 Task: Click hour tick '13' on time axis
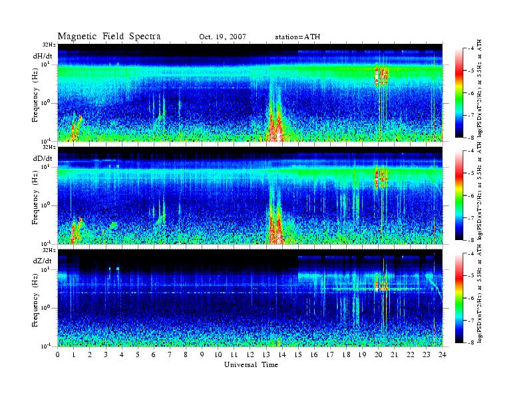[x=266, y=354]
